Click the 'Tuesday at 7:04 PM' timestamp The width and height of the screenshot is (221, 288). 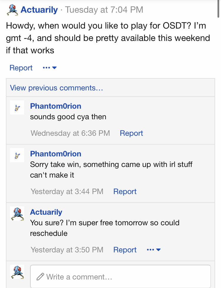pyautogui.click(x=104, y=10)
